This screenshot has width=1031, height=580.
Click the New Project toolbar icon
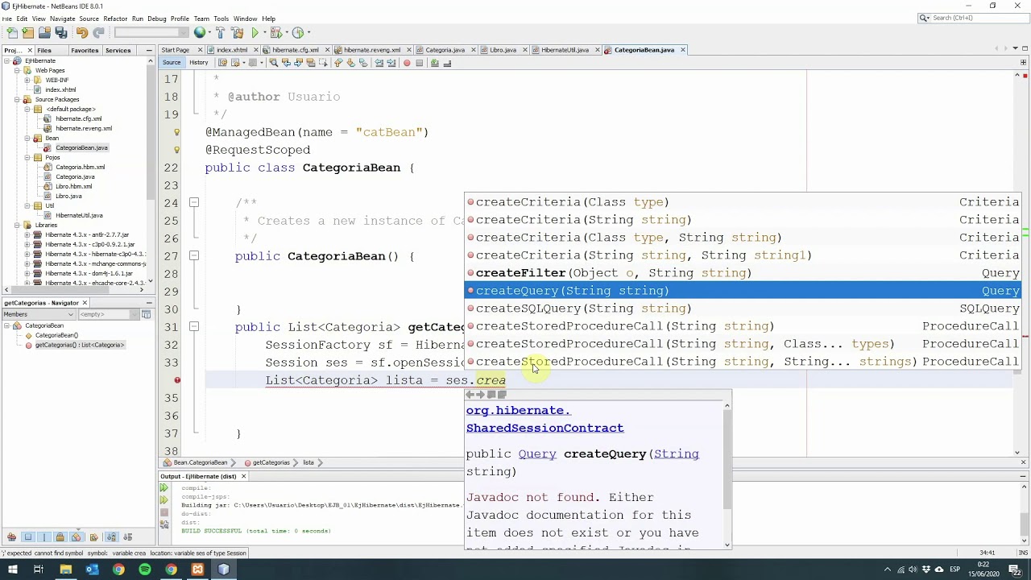coord(28,33)
